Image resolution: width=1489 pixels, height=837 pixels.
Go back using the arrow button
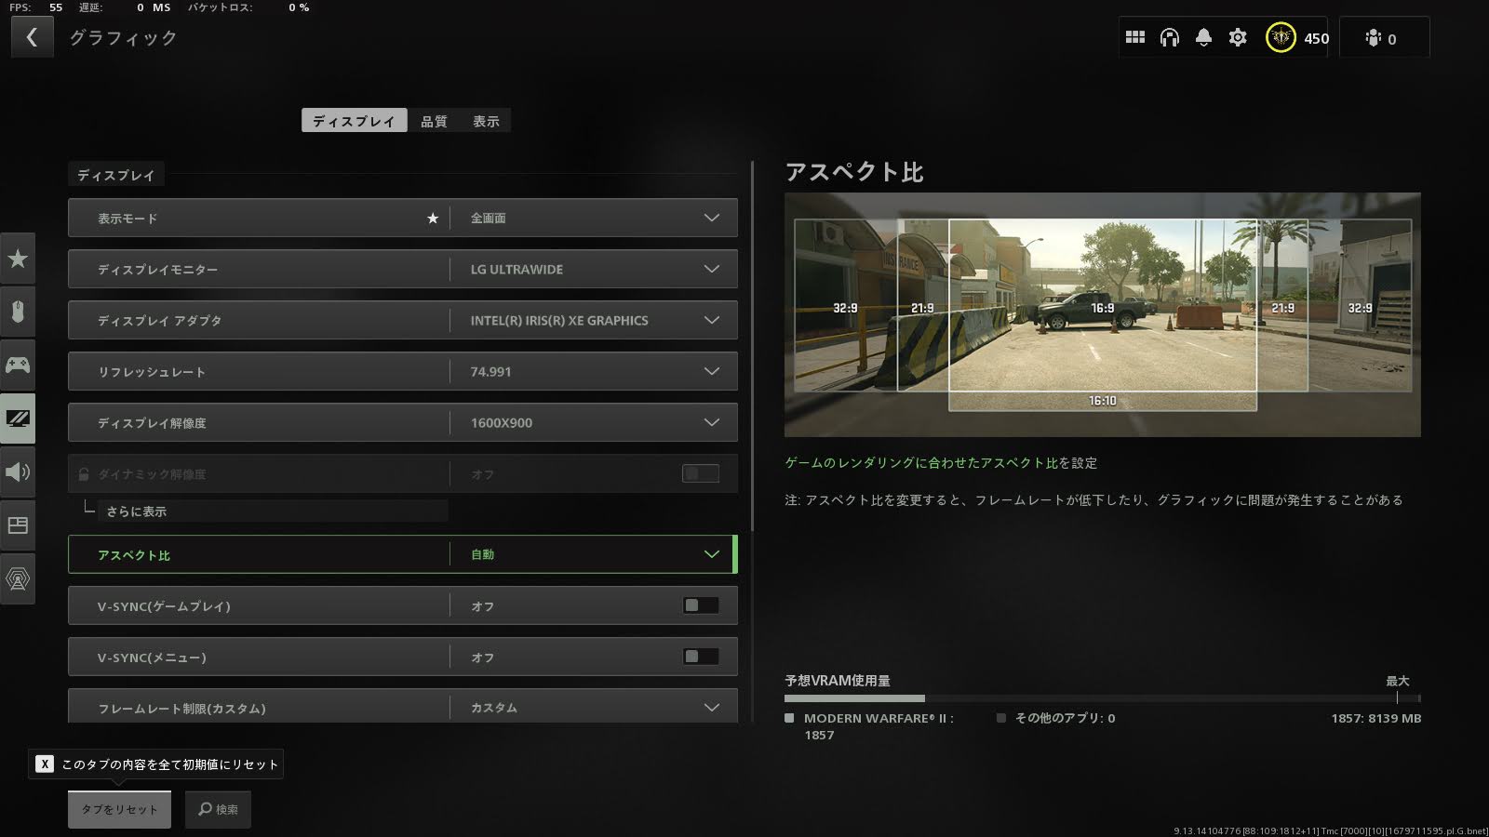tap(32, 37)
